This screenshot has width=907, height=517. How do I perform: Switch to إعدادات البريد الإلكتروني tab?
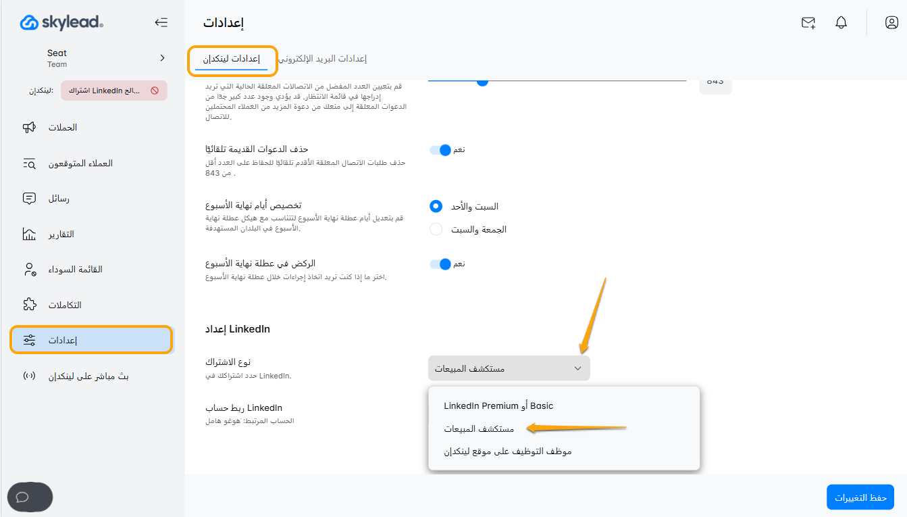[323, 59]
